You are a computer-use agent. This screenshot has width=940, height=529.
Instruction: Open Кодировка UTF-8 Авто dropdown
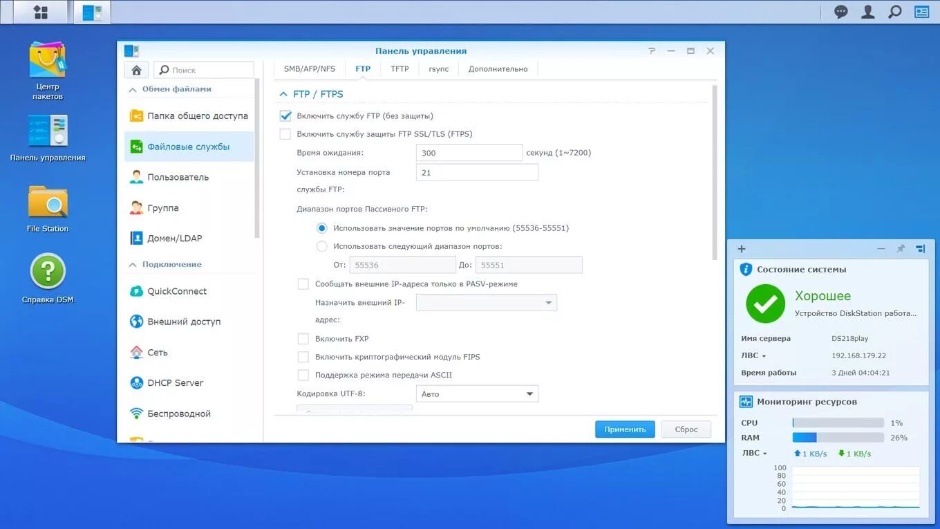(x=477, y=393)
